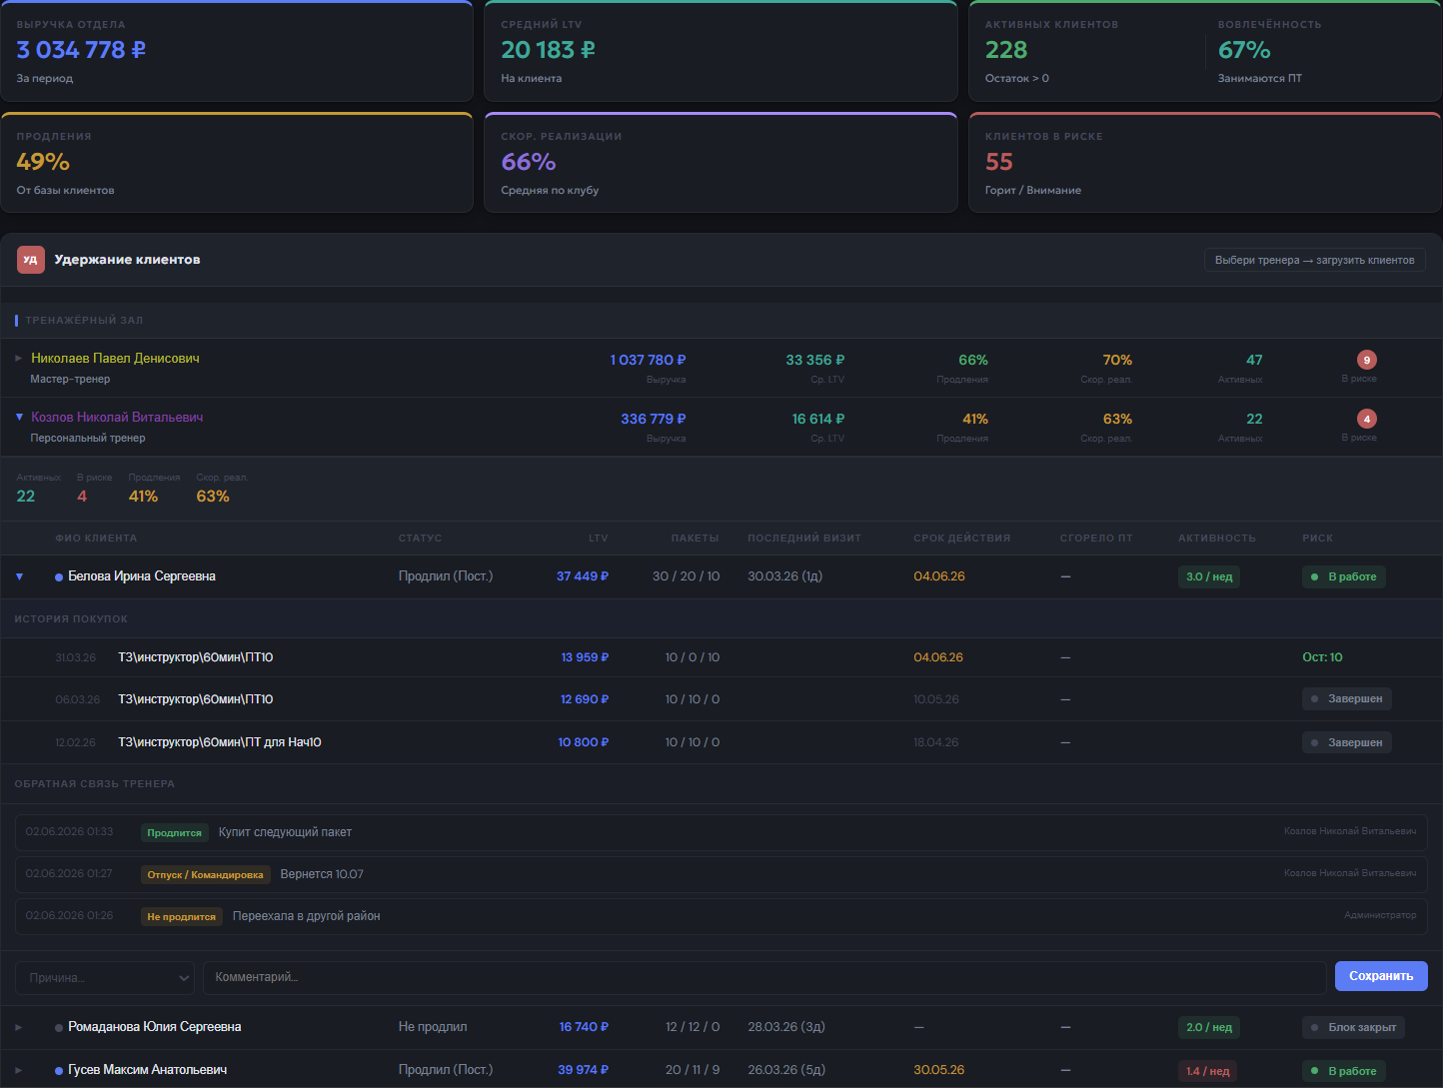Click red risk badge 4 for Козлов
Viewport: 1443px width, 1088px height.
pyautogui.click(x=1367, y=419)
